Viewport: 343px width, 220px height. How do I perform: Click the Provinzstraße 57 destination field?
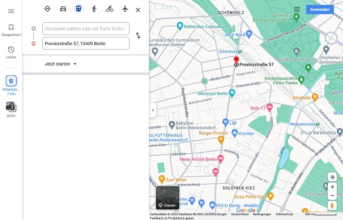pos(86,43)
